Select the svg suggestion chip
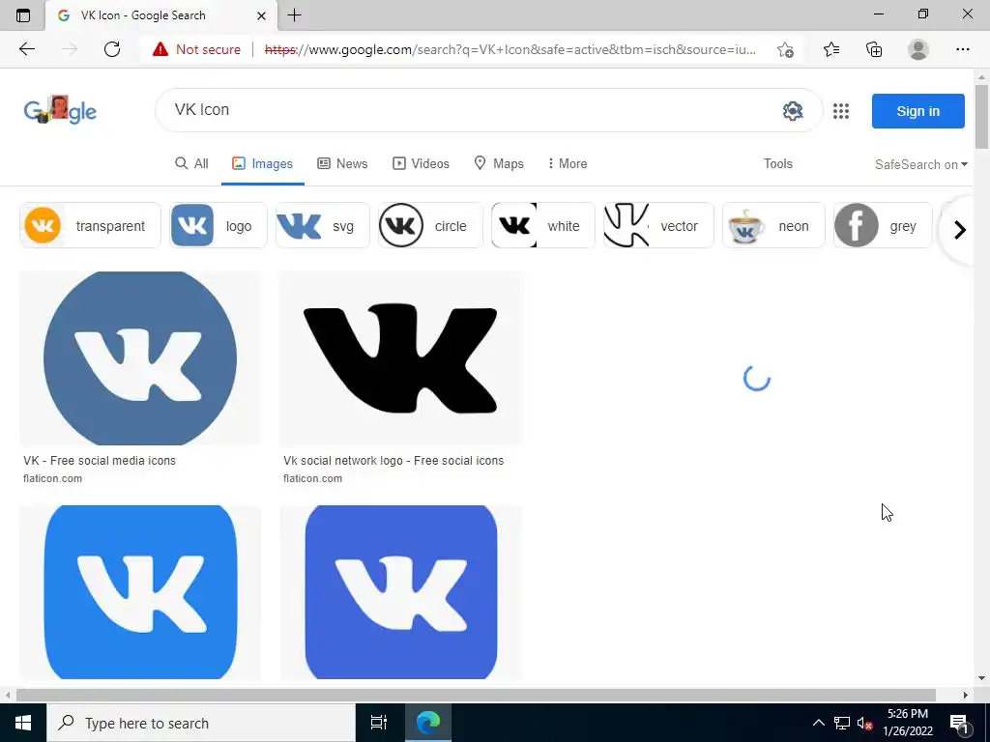 [322, 225]
